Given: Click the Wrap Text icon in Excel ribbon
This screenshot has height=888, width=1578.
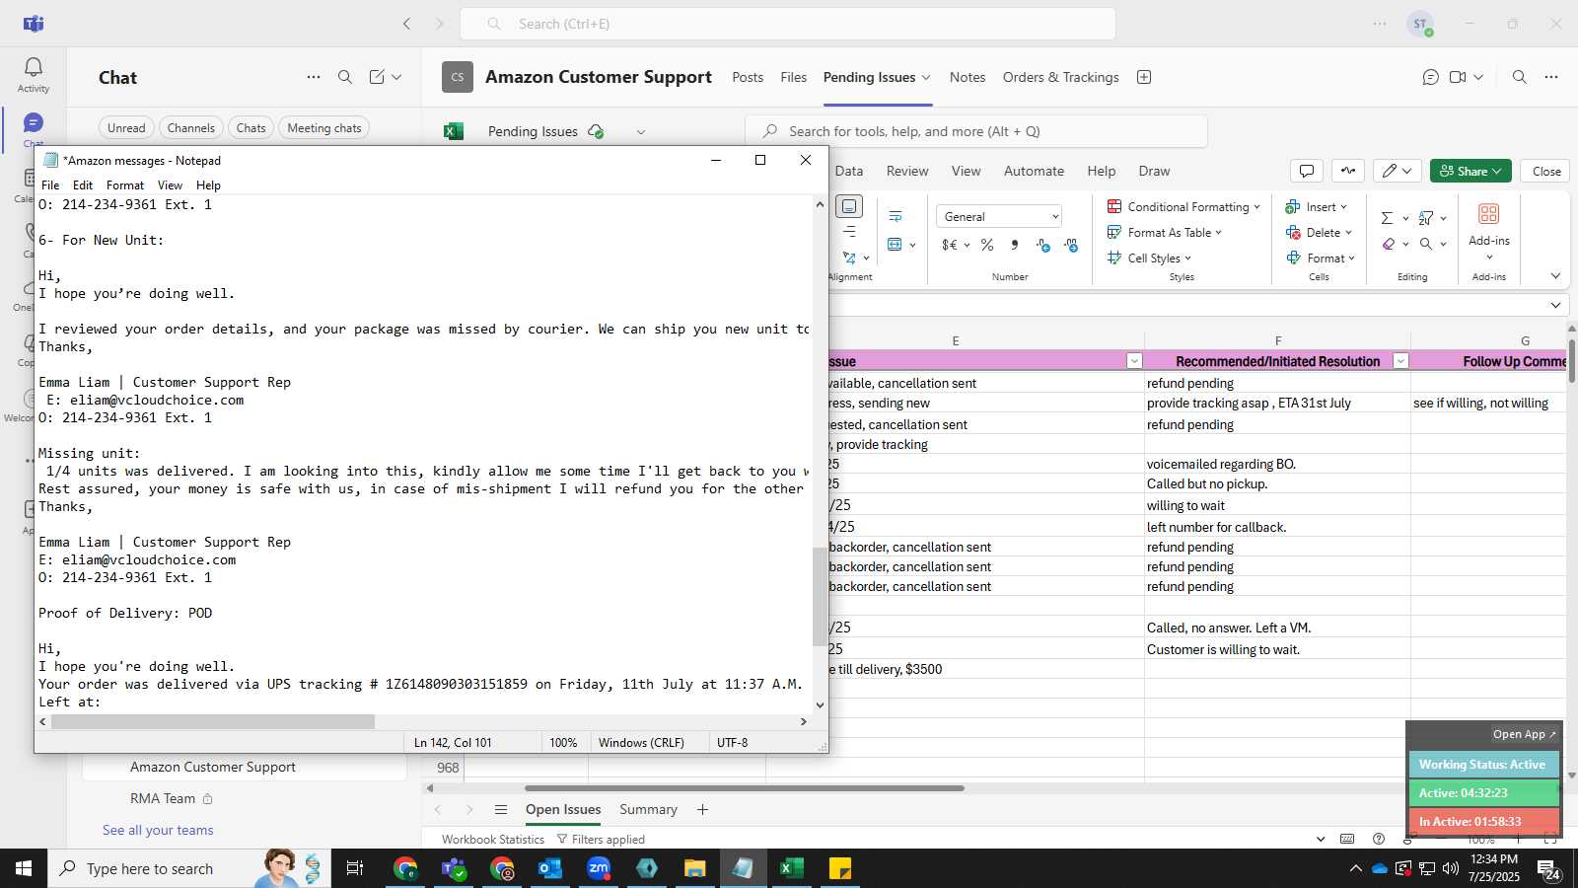Looking at the screenshot, I should click(x=896, y=216).
